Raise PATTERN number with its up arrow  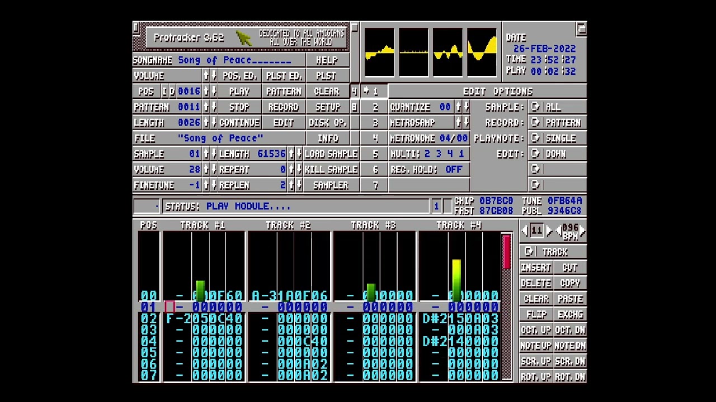(206, 107)
